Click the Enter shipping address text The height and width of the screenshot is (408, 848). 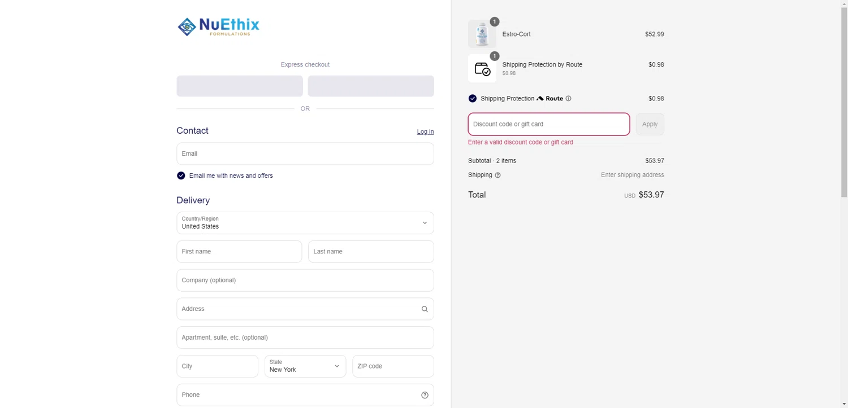[633, 175]
